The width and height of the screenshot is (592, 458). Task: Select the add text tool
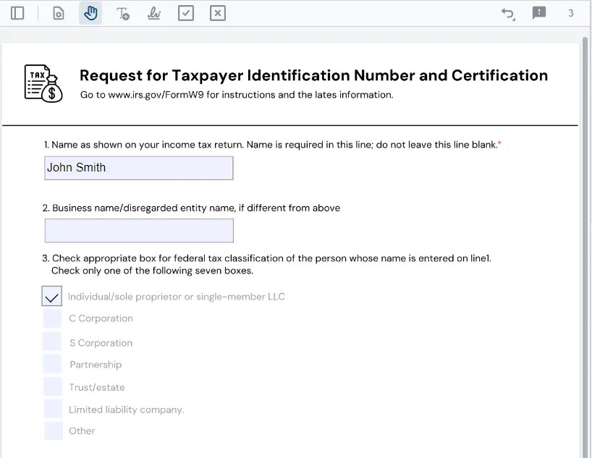point(123,13)
